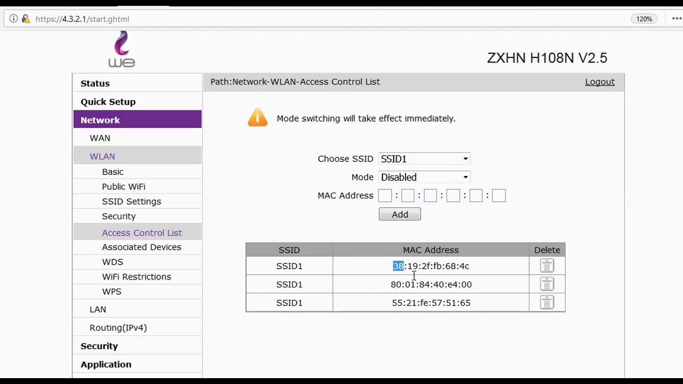Delete the 80:01:84:40:e4:00 MAC entry

546,284
